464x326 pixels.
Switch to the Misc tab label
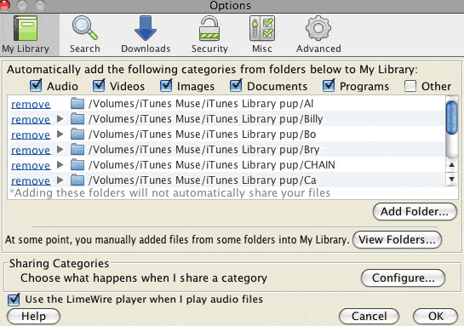262,49
